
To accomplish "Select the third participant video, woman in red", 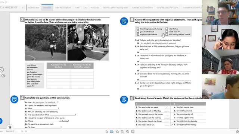I will [220, 62].
